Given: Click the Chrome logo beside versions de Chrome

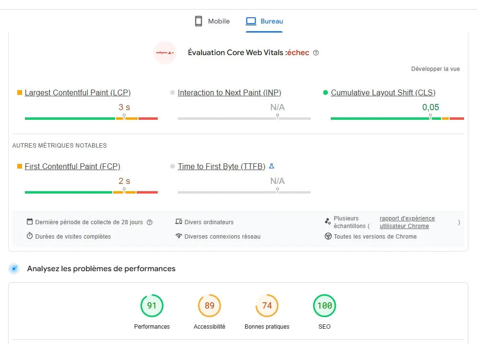Looking at the screenshot, I should pos(328,236).
